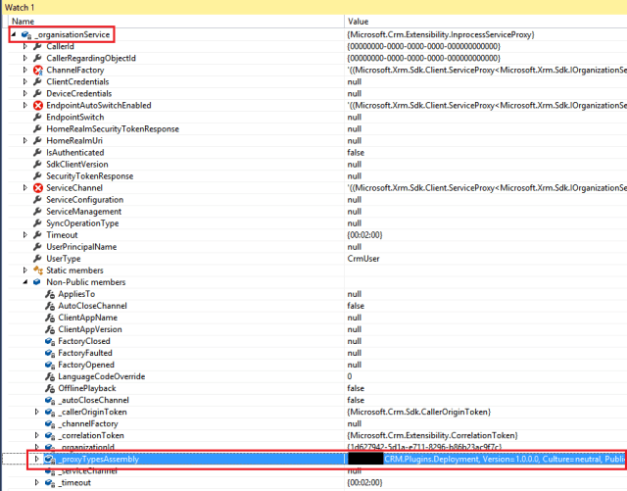
Task: Click the Watch 1 panel title
Action: 21,7
